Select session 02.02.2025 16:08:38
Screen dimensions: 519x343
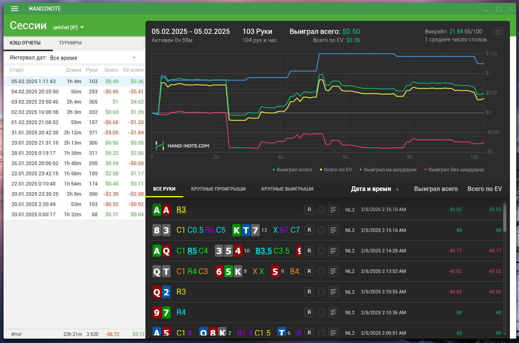(74, 112)
